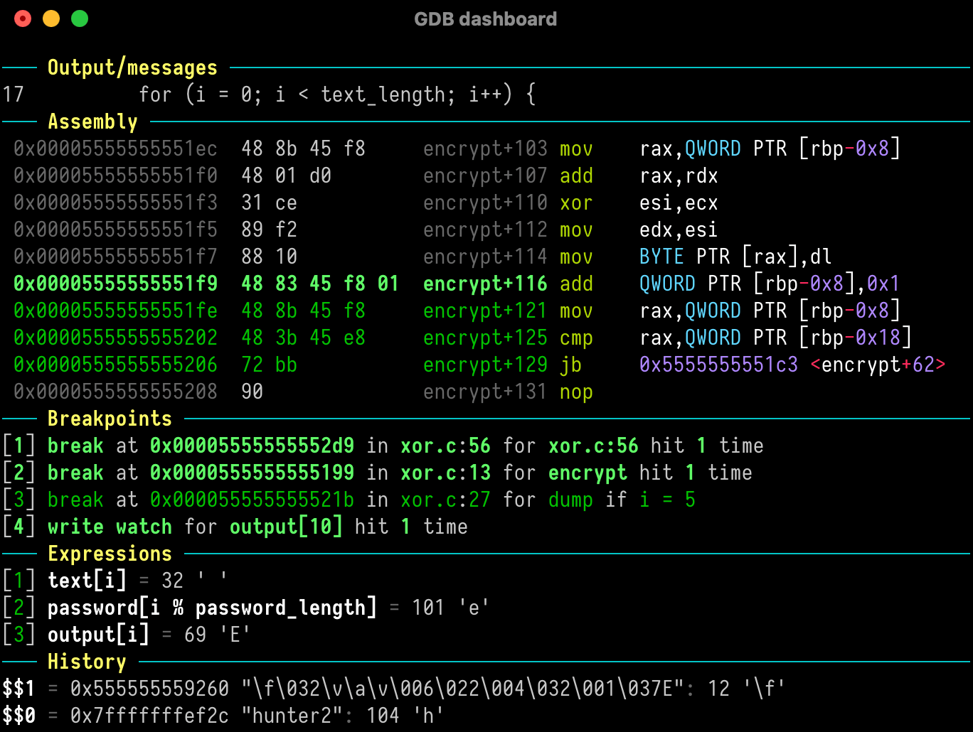Select the Assembly section header
The width and height of the screenshot is (973, 732).
(x=92, y=122)
